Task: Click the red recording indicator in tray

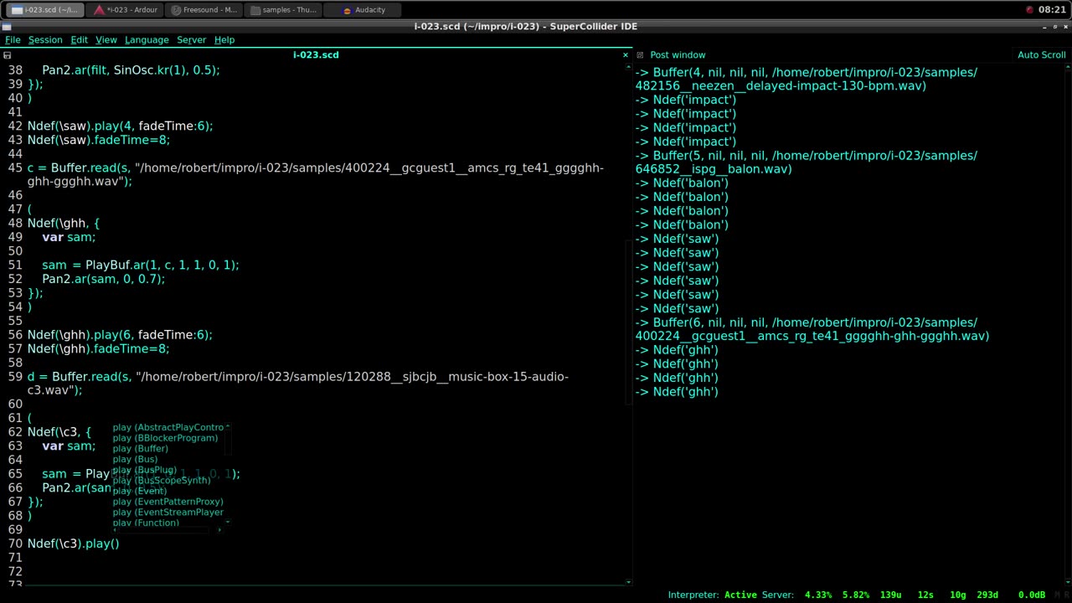Action: 1029,10
